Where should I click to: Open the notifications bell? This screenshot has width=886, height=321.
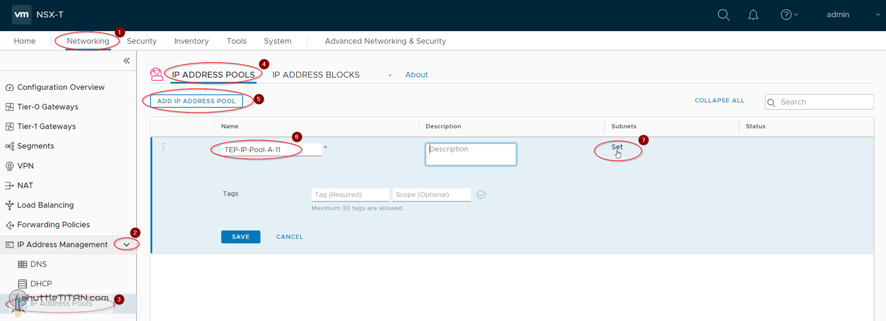[x=753, y=15]
